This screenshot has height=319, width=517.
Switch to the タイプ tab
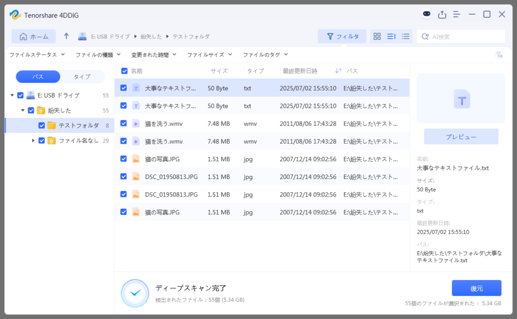[x=82, y=76]
